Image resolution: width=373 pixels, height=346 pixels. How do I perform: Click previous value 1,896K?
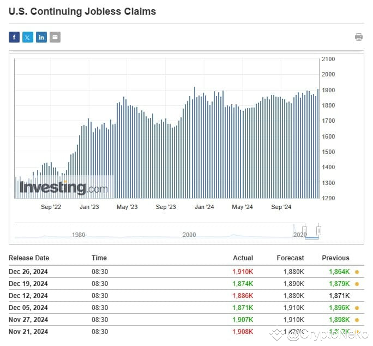(339, 308)
